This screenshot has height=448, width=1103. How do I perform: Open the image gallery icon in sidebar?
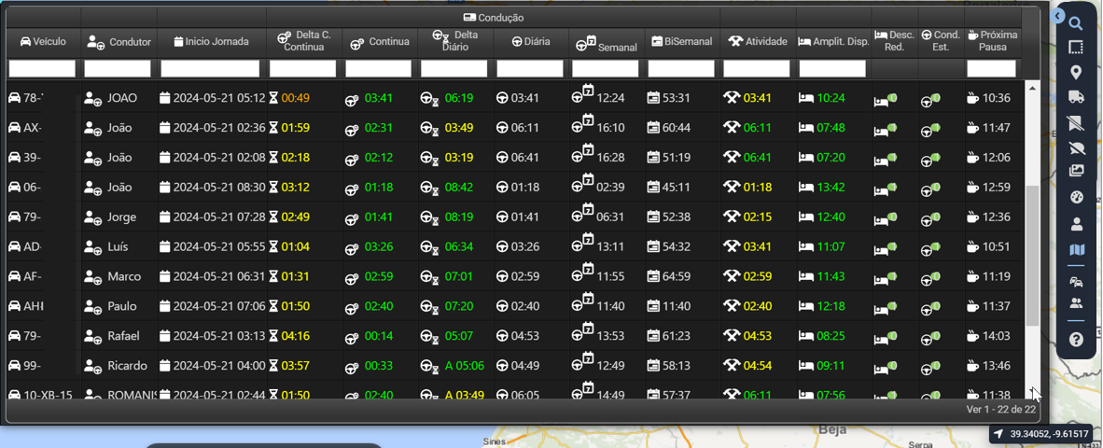(1076, 171)
